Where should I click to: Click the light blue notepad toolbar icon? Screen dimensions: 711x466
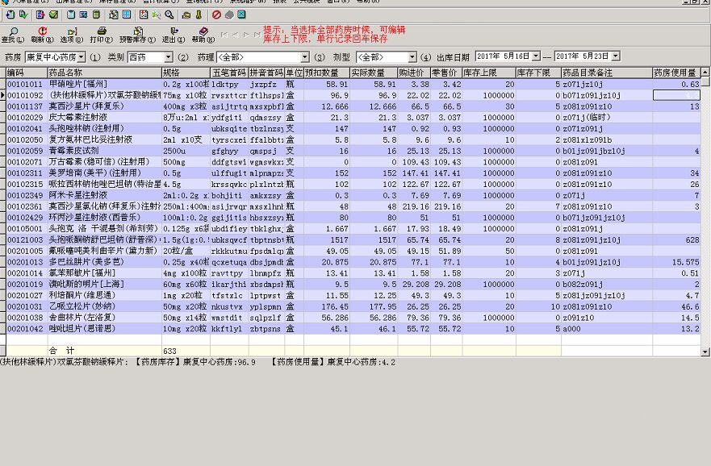click(71, 15)
